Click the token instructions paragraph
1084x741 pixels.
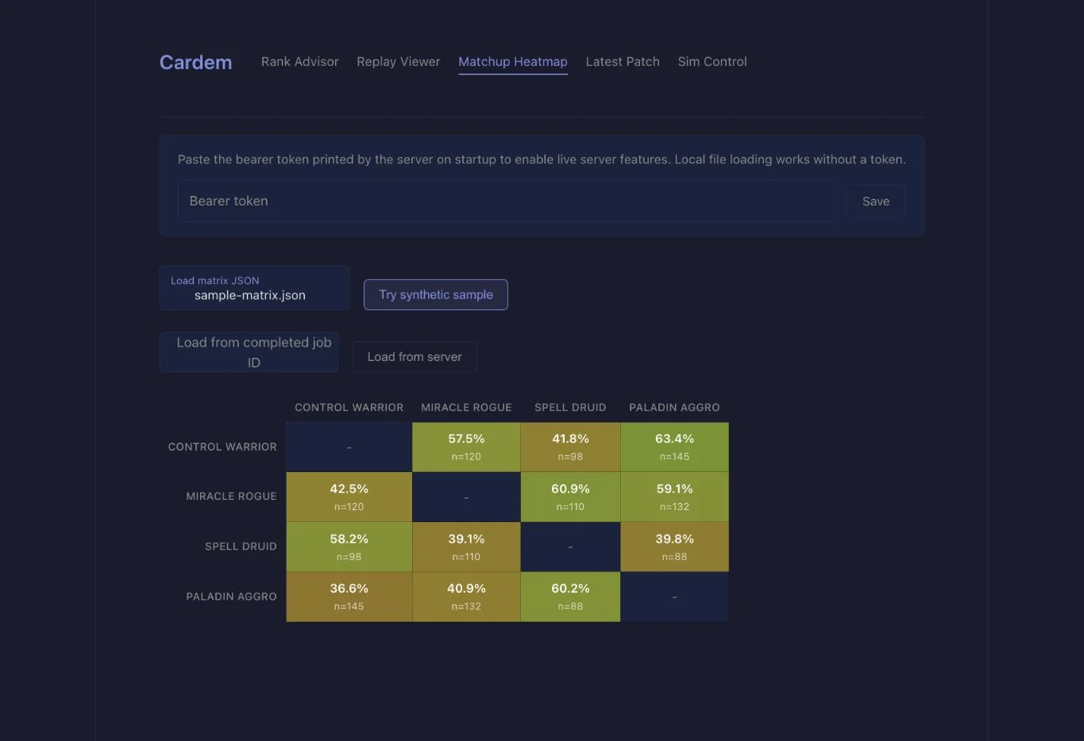coord(542,159)
